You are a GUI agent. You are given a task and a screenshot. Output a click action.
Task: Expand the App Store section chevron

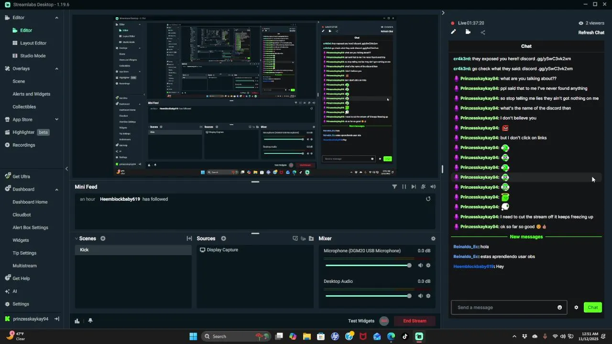(56, 119)
